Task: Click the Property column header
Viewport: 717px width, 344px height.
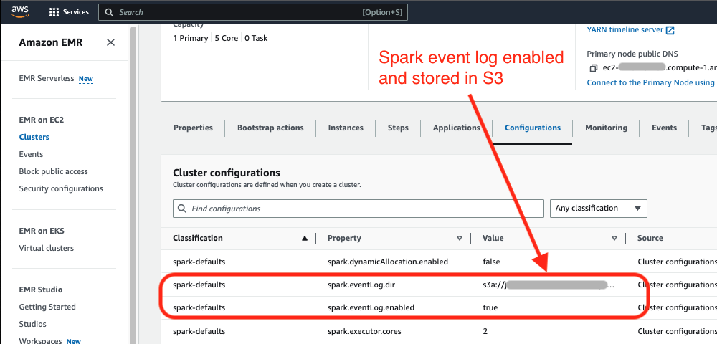Action: pyautogui.click(x=344, y=238)
